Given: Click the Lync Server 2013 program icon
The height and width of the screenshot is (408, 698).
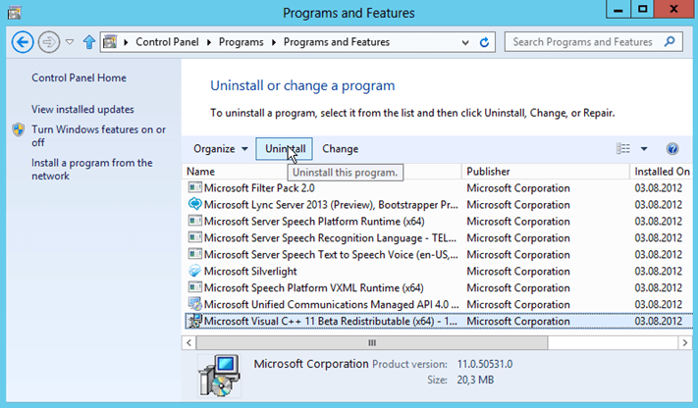Looking at the screenshot, I should coord(194,204).
